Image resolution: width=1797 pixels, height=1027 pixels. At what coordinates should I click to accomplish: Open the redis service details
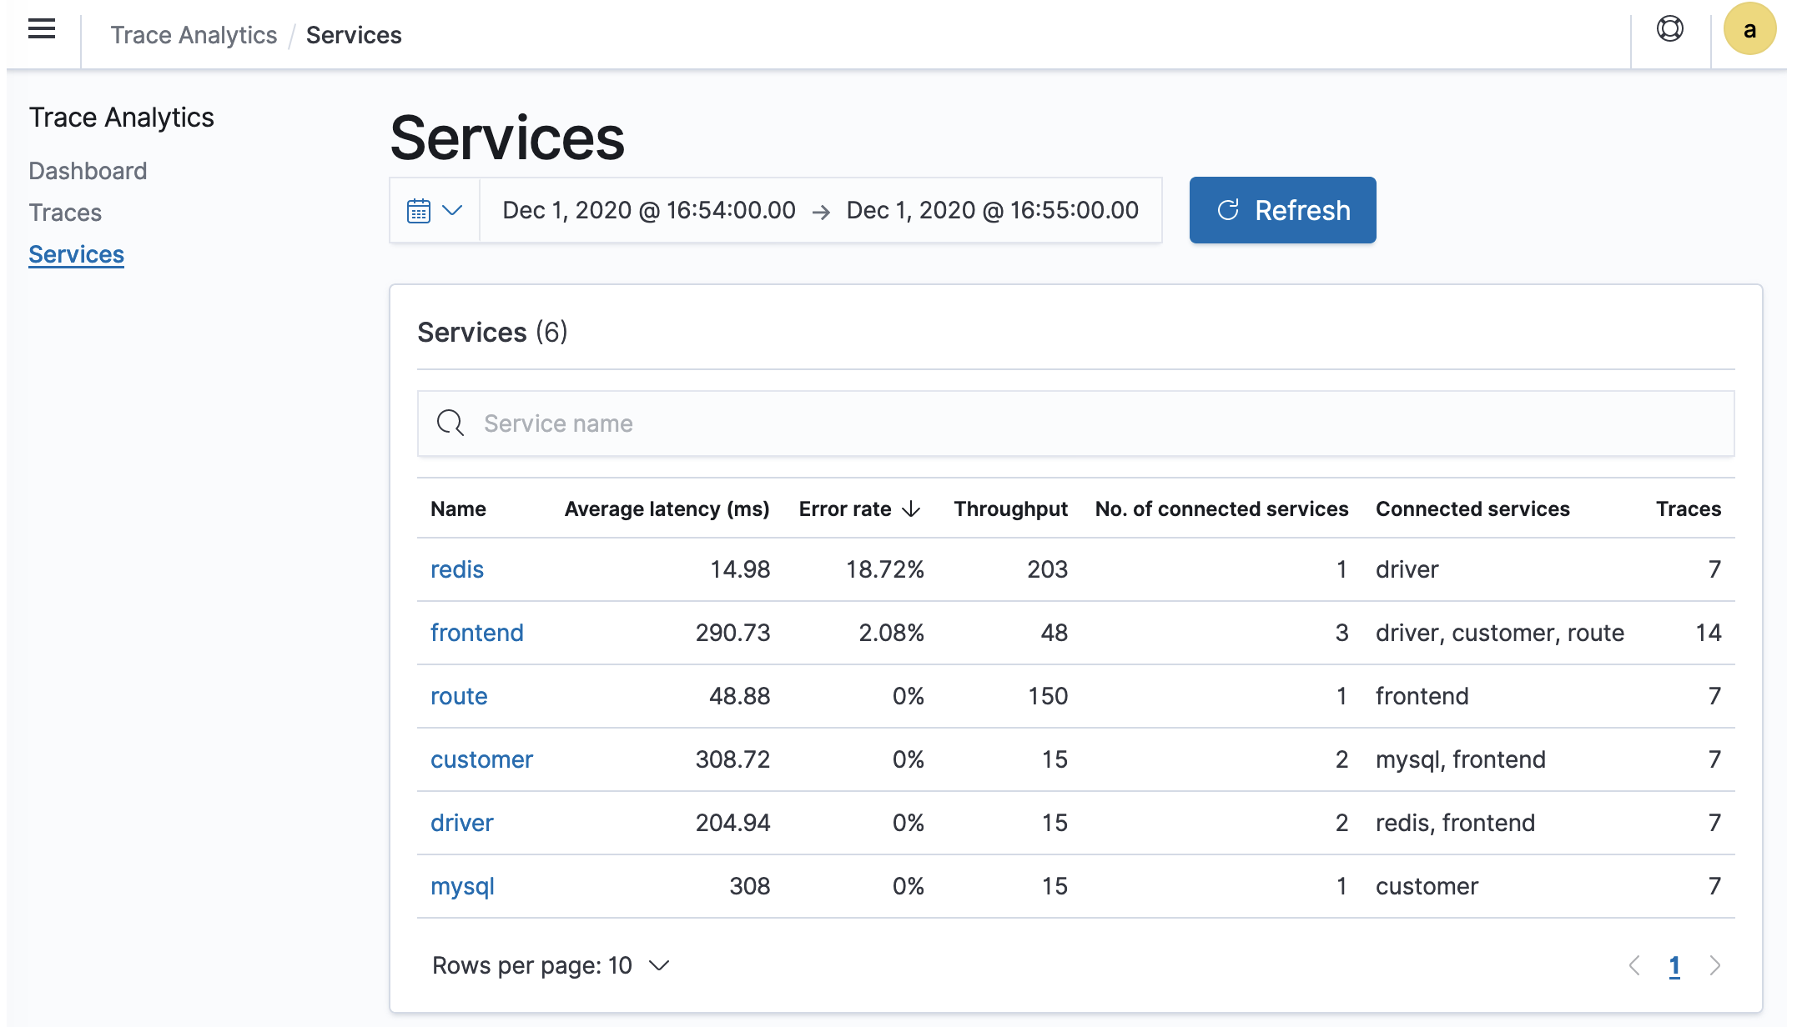coord(456,569)
